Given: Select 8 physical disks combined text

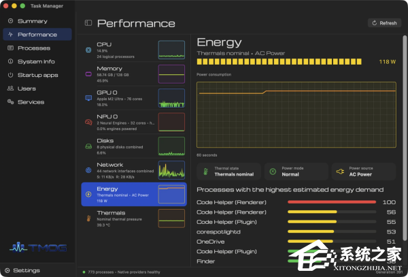Looking at the screenshot, I should coord(120,147).
